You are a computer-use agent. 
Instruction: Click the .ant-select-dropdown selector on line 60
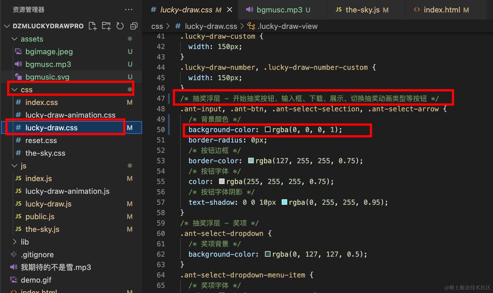coord(222,234)
